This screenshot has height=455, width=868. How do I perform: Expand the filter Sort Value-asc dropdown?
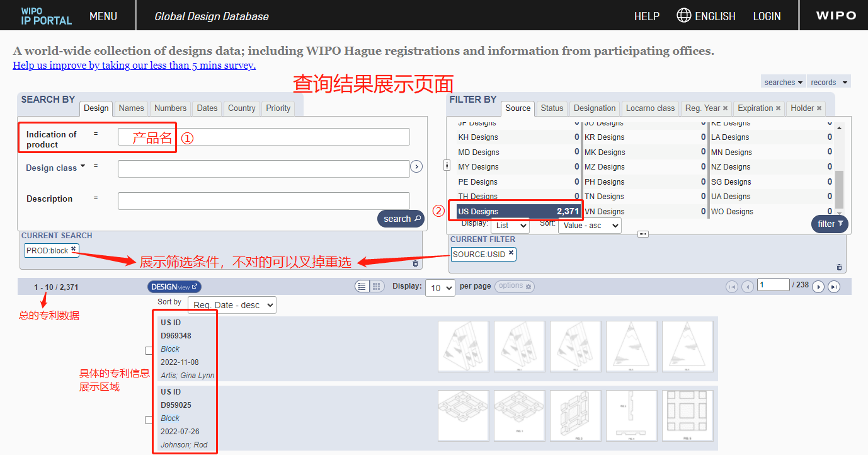[589, 225]
